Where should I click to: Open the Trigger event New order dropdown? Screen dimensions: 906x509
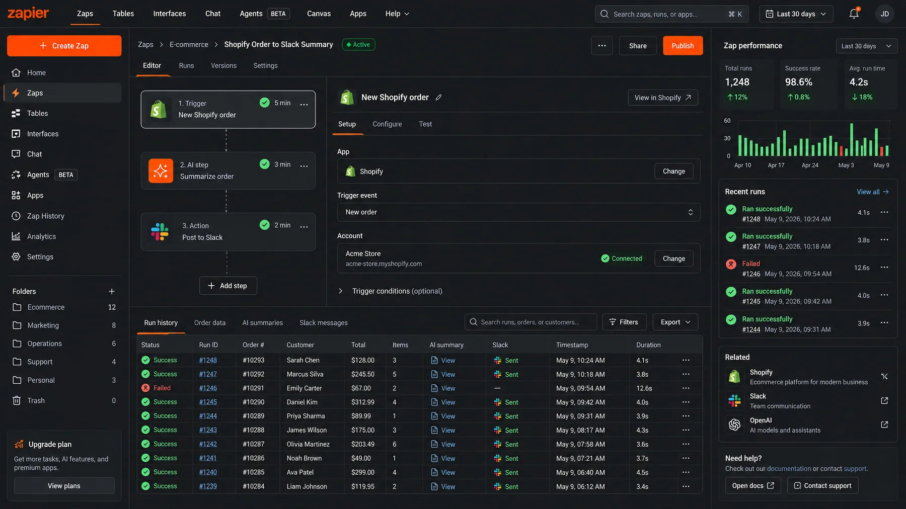click(518, 212)
